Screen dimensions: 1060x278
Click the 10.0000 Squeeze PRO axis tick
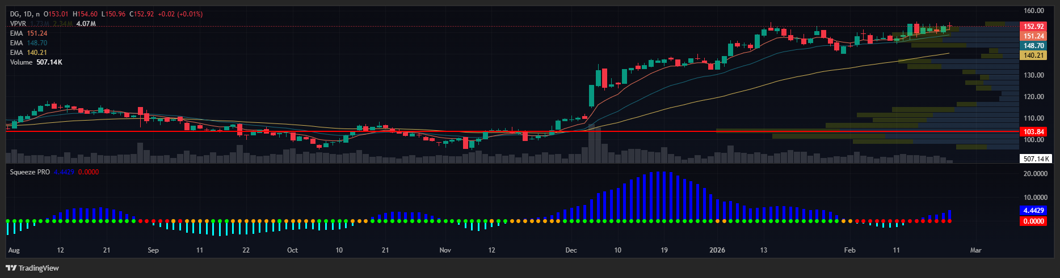tap(1035, 198)
